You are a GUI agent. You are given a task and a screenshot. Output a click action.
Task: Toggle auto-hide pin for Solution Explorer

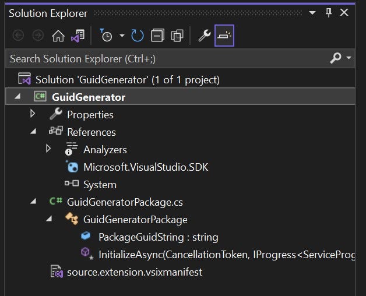[x=329, y=13]
